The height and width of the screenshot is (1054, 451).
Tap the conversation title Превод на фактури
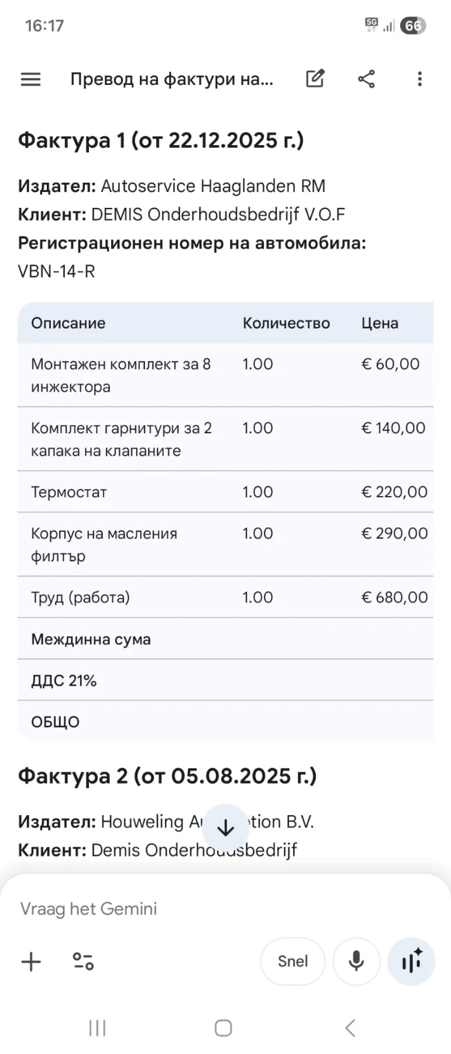(x=171, y=79)
